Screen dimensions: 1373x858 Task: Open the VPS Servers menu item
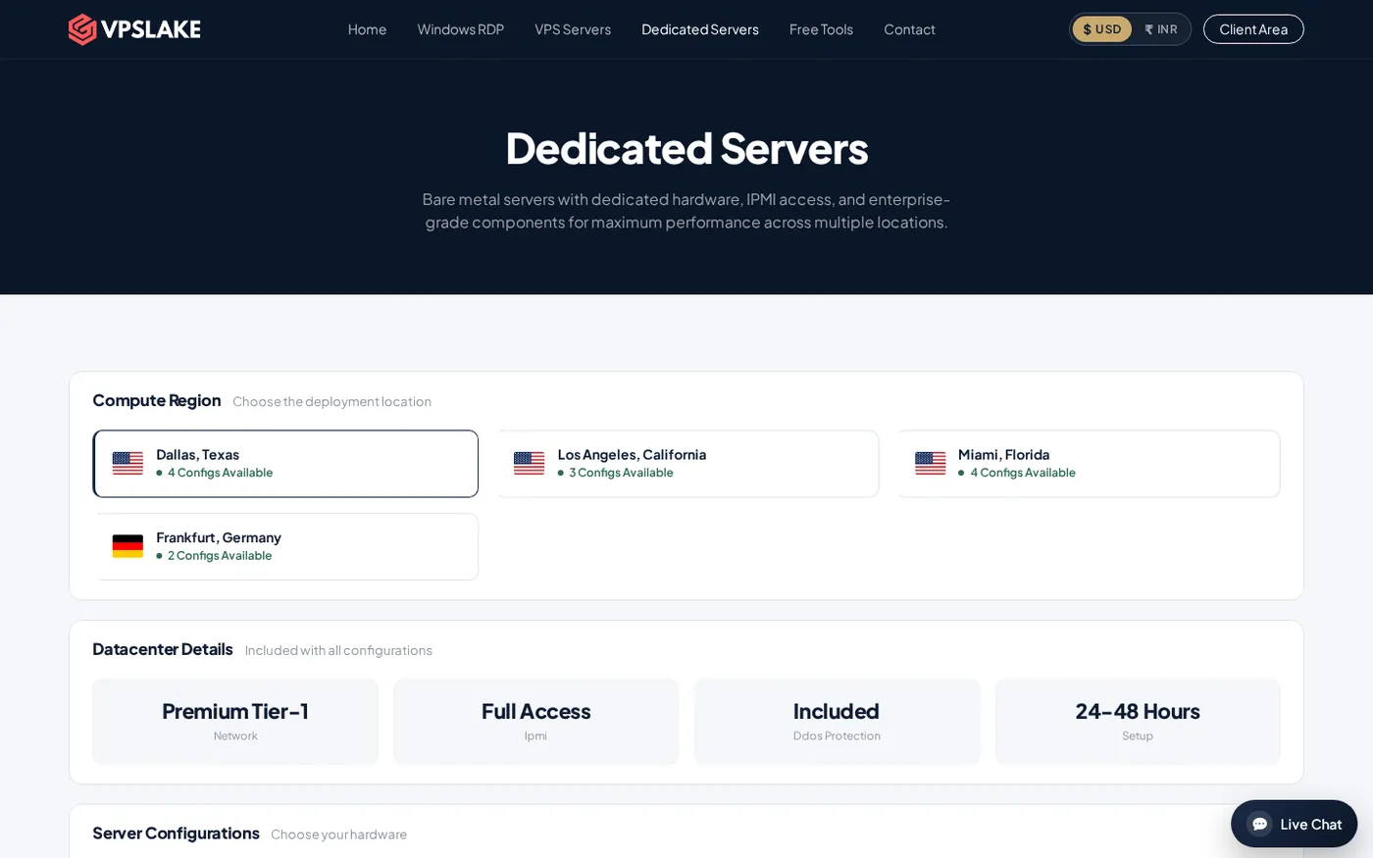tap(573, 29)
